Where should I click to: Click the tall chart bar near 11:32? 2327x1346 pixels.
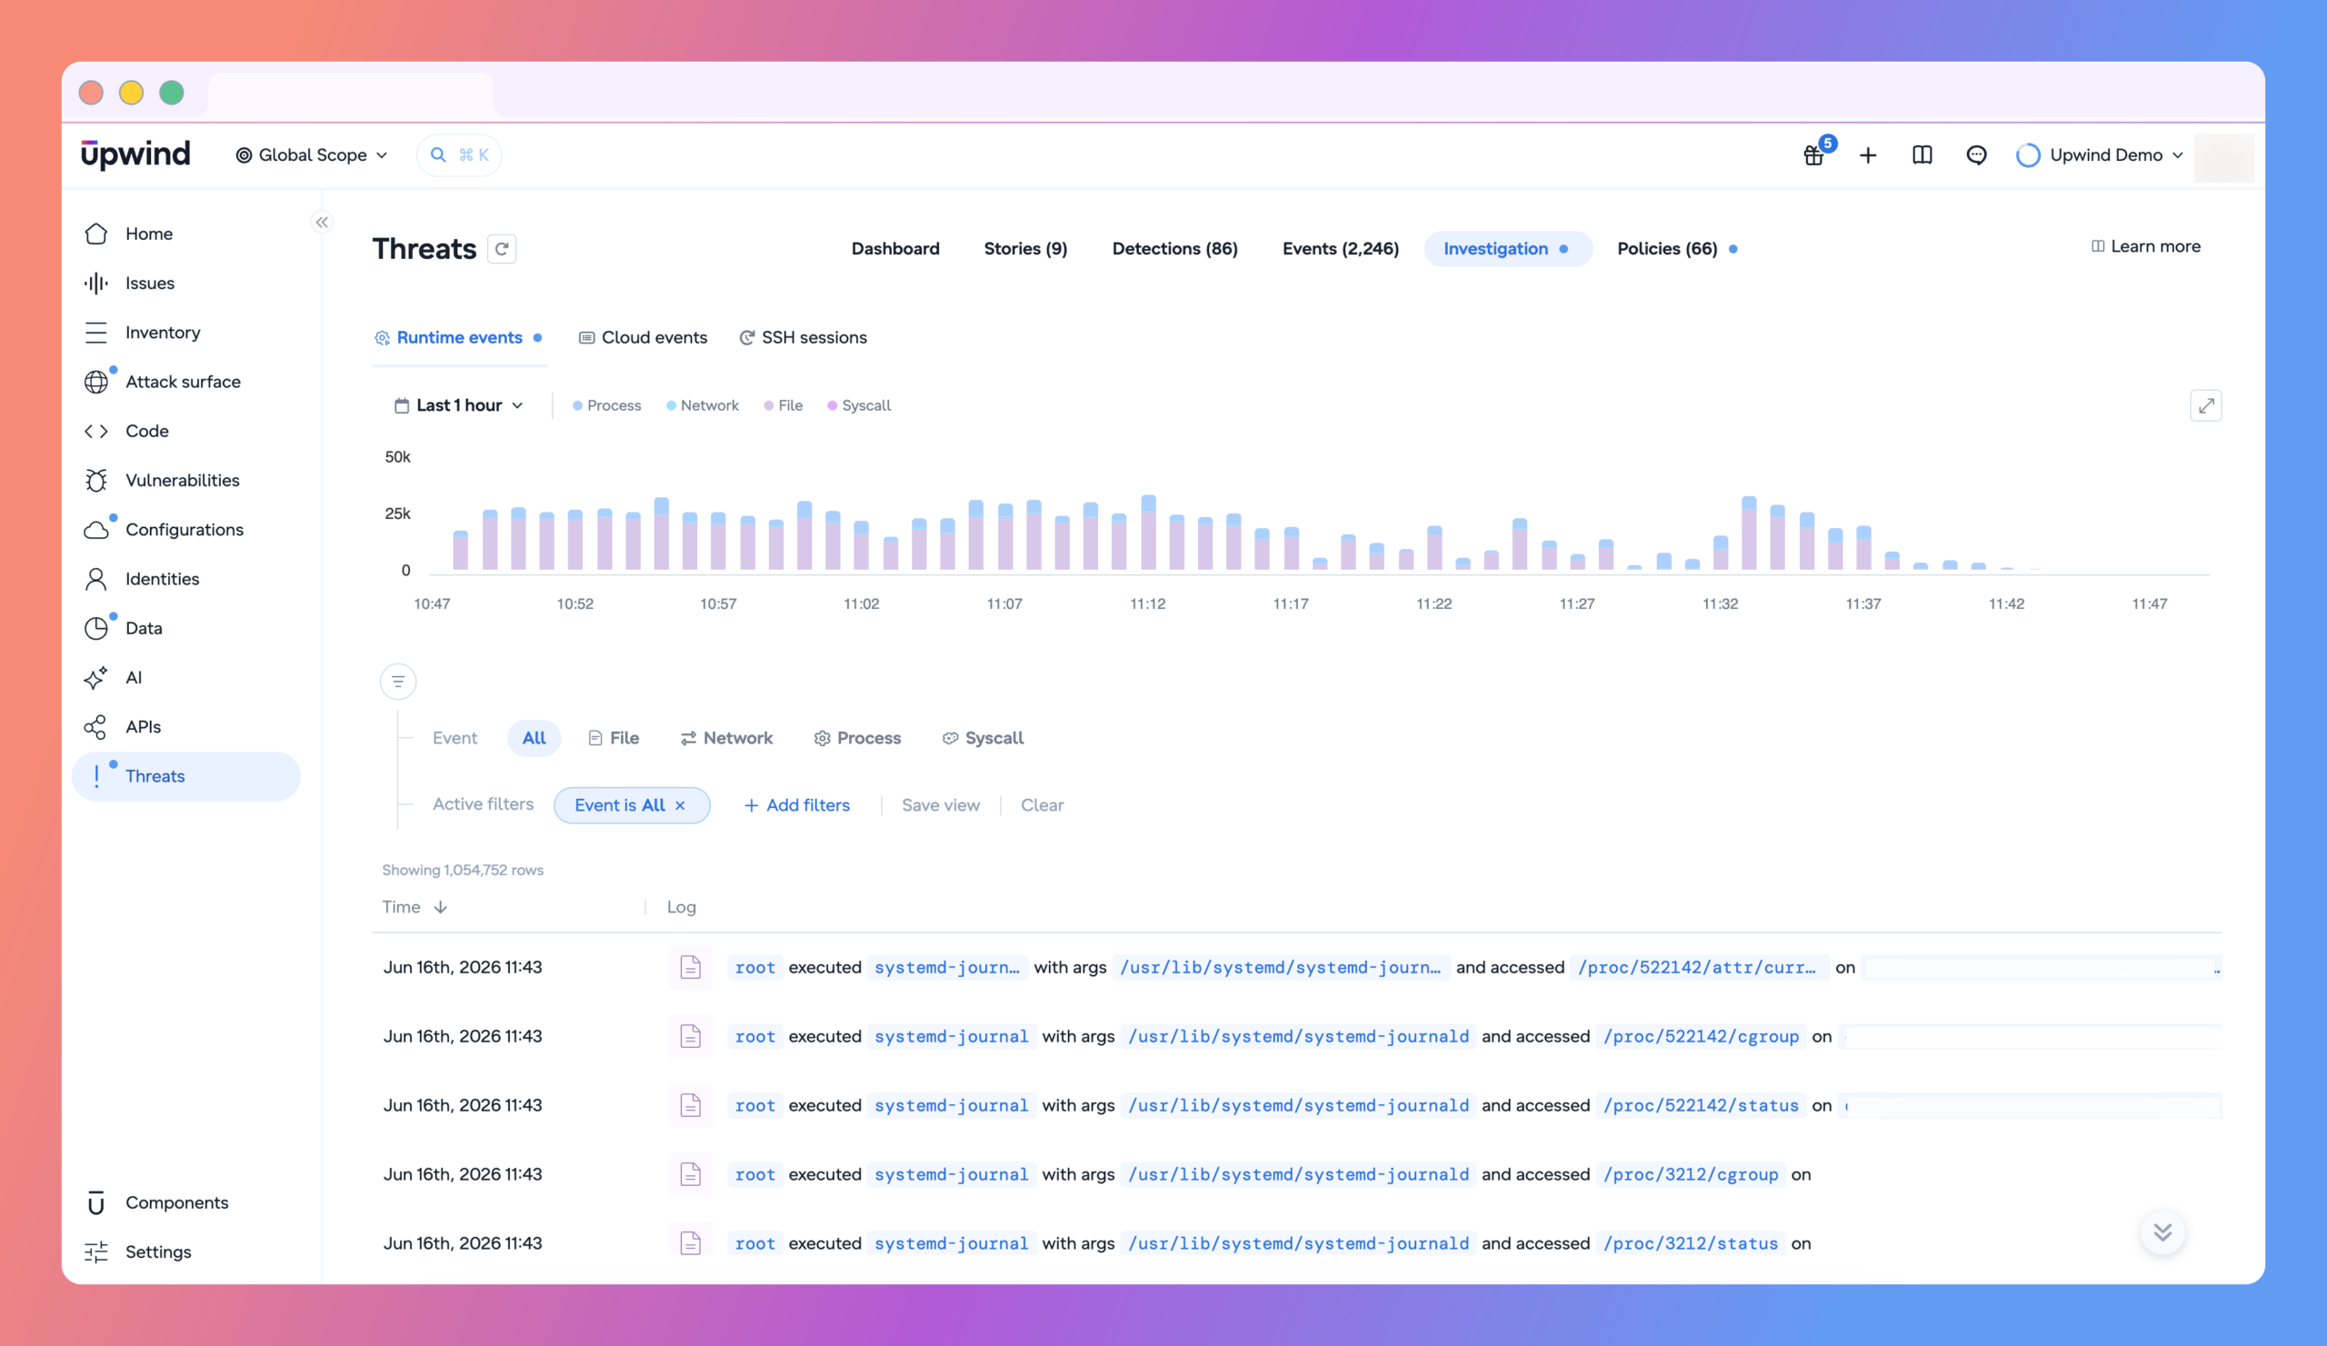tap(1749, 533)
